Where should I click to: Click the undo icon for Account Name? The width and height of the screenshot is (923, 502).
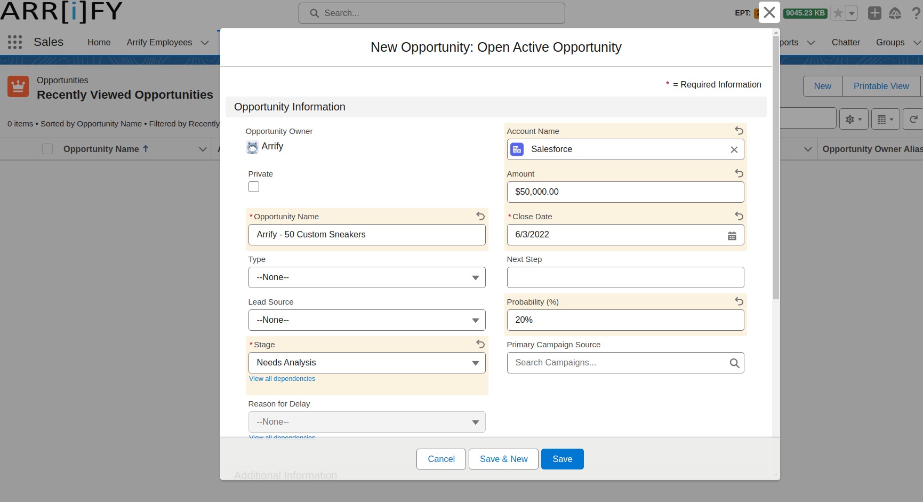pos(739,131)
